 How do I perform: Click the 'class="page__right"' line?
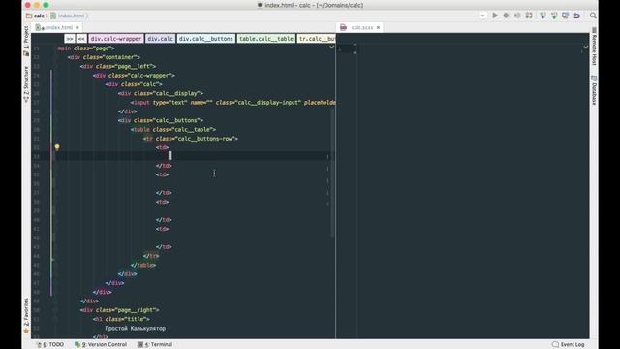(119, 310)
